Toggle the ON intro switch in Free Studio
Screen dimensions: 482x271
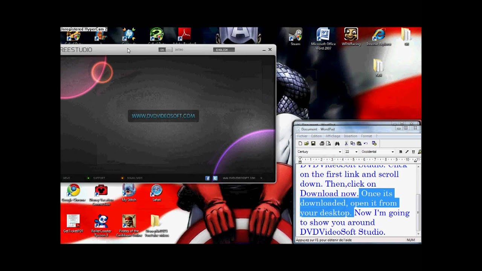[166, 50]
